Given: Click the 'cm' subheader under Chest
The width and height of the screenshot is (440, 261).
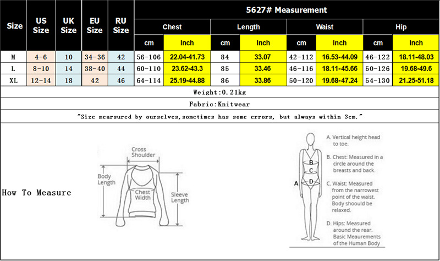Looking at the screenshot, I should pos(149,43).
